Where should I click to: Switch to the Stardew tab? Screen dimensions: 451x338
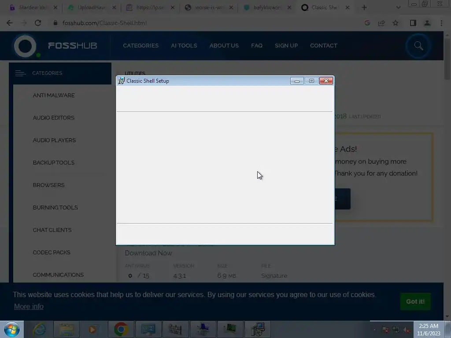(32, 7)
